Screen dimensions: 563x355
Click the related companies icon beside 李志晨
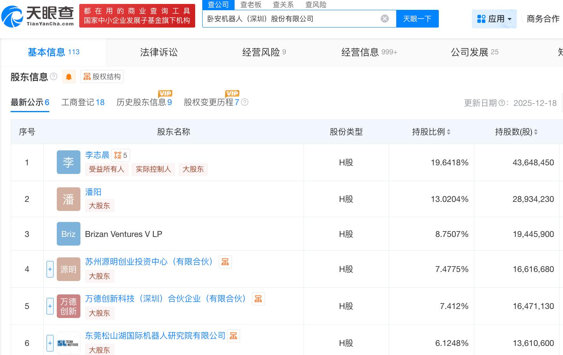(x=120, y=155)
